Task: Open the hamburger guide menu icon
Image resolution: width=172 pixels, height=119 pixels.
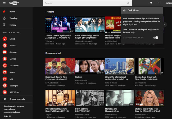Action: point(4,3)
